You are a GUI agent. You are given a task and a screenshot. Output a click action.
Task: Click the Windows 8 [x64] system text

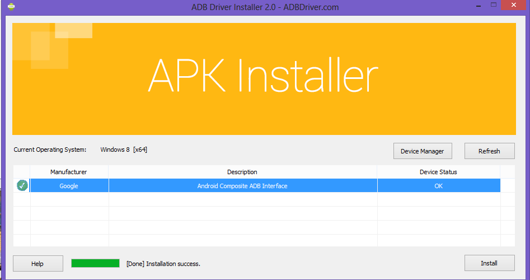coord(124,150)
